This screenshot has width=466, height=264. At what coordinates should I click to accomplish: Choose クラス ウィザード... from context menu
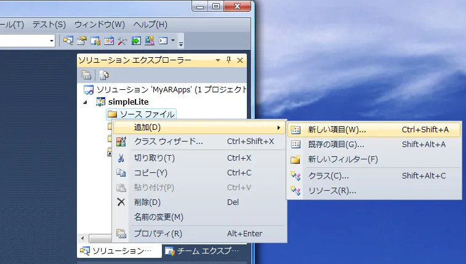tap(199, 142)
